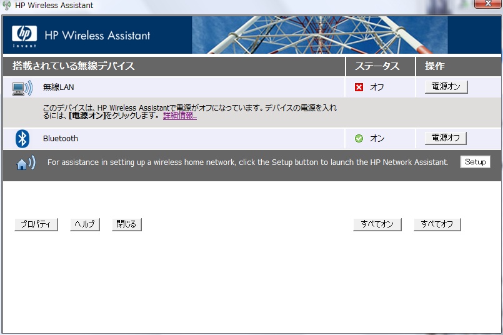503x335 pixels.
Task: Turn off Bluetooth with 電源オフ button
Action: pyautogui.click(x=446, y=138)
